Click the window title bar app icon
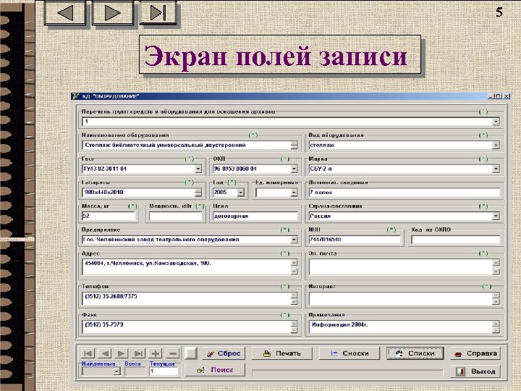The image size is (521, 391). pos(75,96)
